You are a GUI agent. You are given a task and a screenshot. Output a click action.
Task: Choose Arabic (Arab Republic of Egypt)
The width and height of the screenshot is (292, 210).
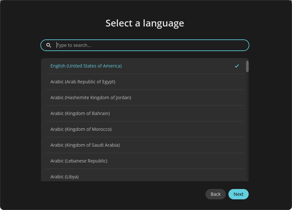click(x=83, y=82)
